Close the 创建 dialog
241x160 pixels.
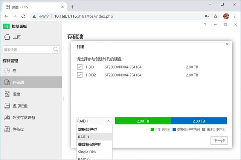click(x=227, y=44)
